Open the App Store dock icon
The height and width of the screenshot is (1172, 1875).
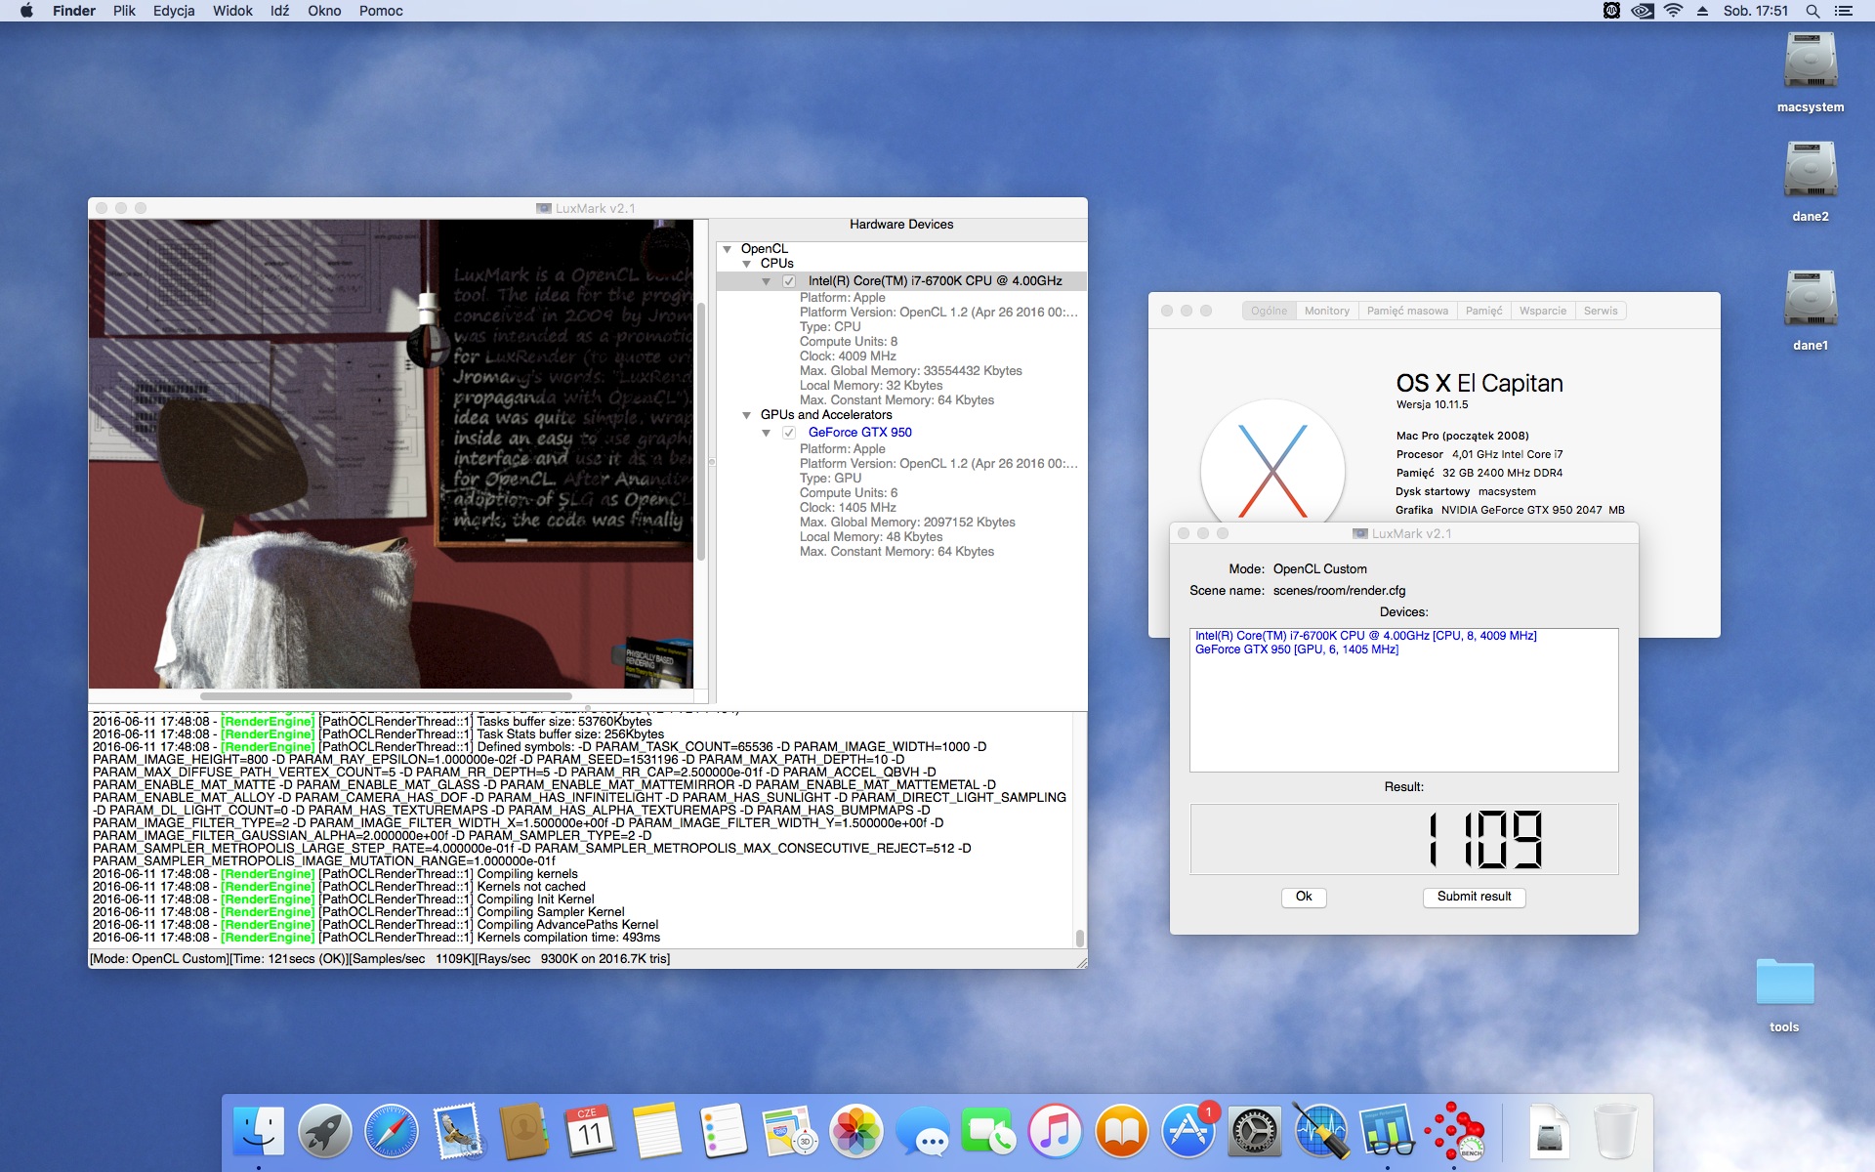tap(1188, 1131)
